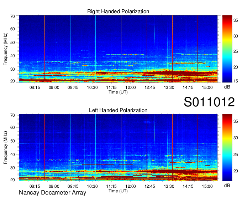Click the "dB" label under the upper colorbar
242x197 pixels.
click(227, 87)
